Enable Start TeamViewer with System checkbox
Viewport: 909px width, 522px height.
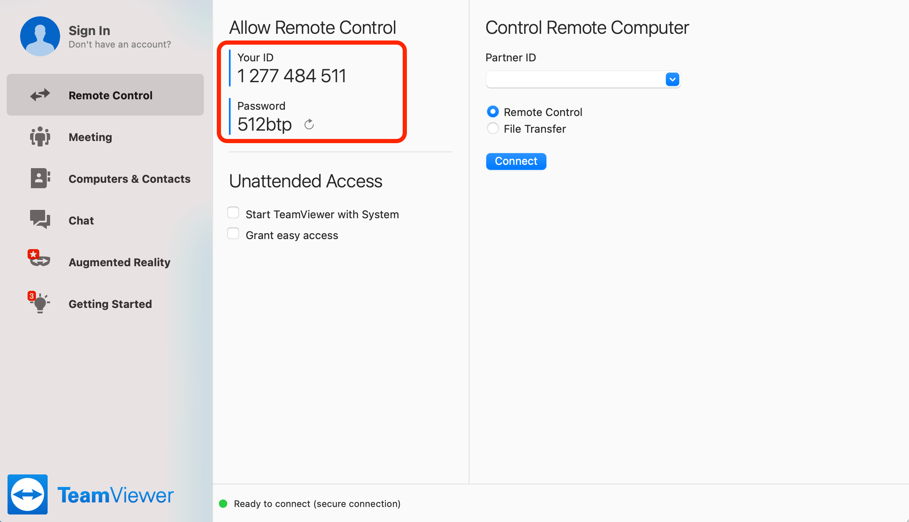click(x=233, y=213)
